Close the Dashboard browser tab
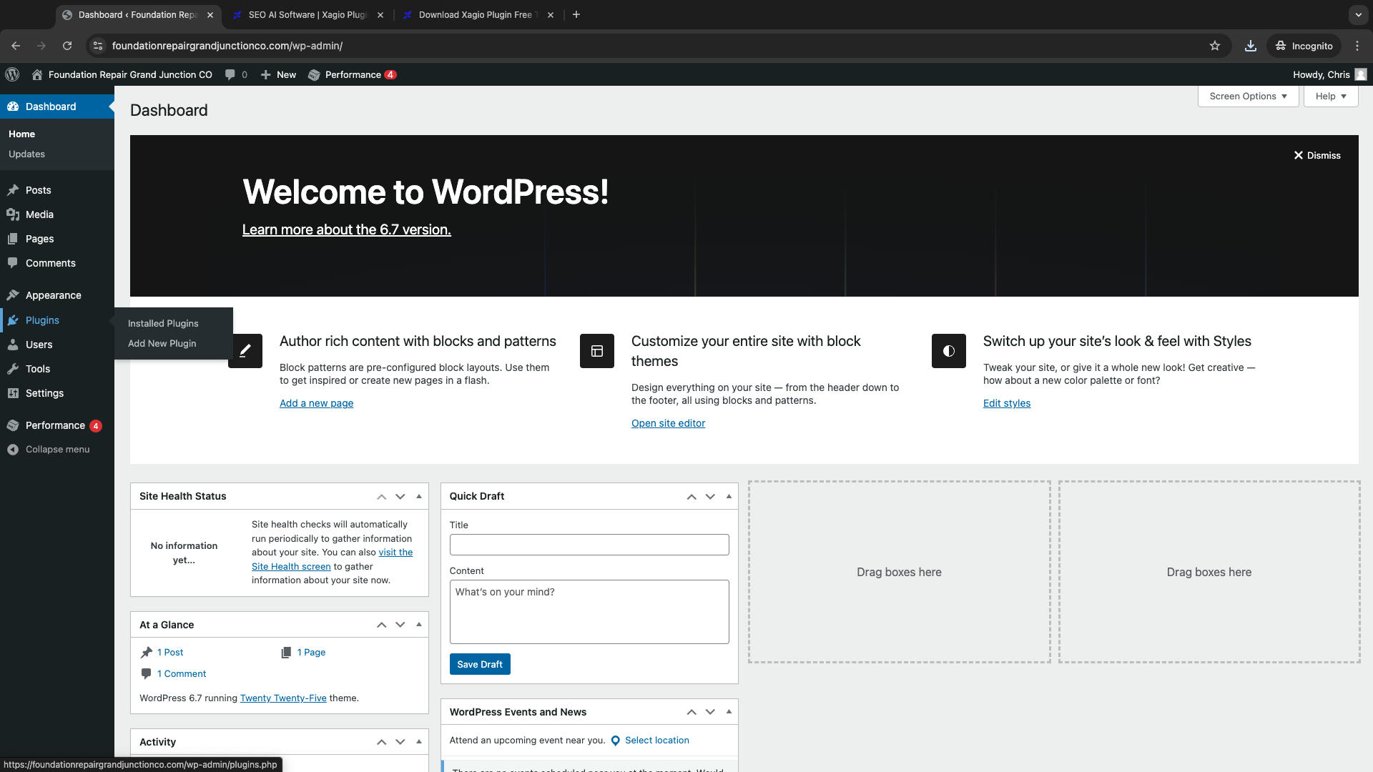Viewport: 1373px width, 772px height. pyautogui.click(x=210, y=14)
